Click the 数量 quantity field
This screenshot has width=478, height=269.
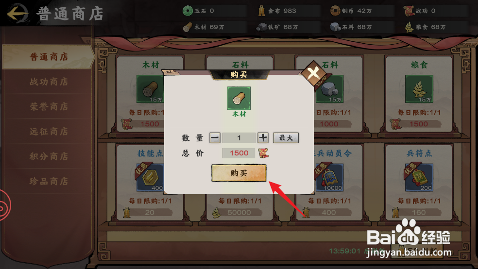click(x=239, y=138)
